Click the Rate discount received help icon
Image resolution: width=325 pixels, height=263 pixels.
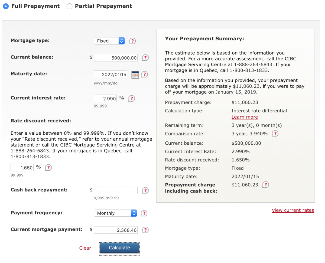click(48, 167)
